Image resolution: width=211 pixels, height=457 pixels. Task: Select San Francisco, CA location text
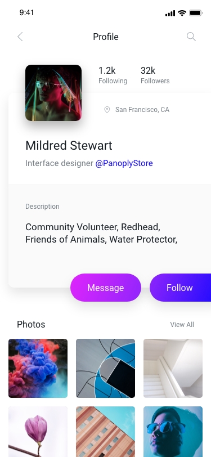click(x=142, y=110)
